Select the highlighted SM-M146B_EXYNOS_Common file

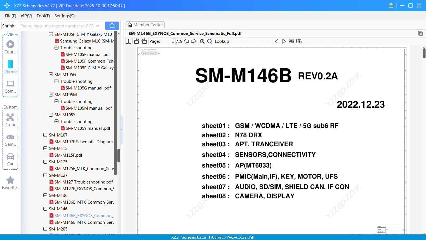(x=84, y=216)
